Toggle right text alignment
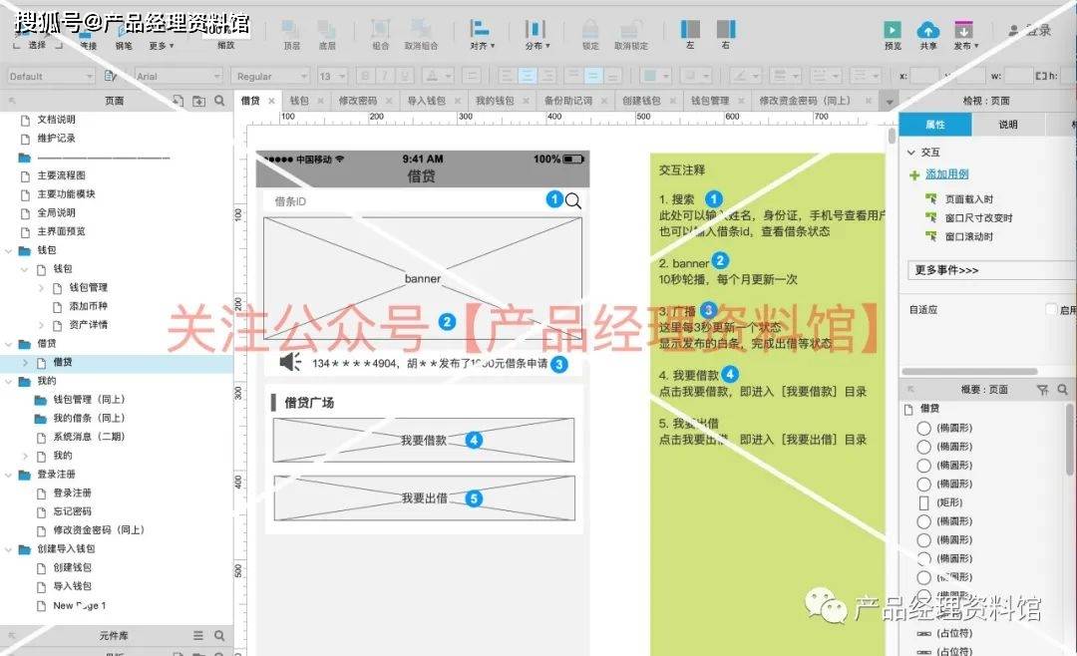 coord(547,76)
